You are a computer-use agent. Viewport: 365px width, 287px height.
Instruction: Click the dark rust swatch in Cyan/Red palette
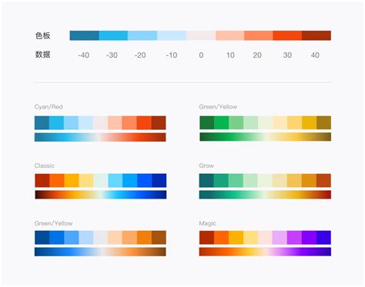(x=159, y=123)
